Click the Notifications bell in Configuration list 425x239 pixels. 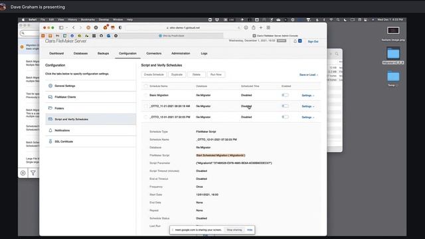[x=50, y=130]
